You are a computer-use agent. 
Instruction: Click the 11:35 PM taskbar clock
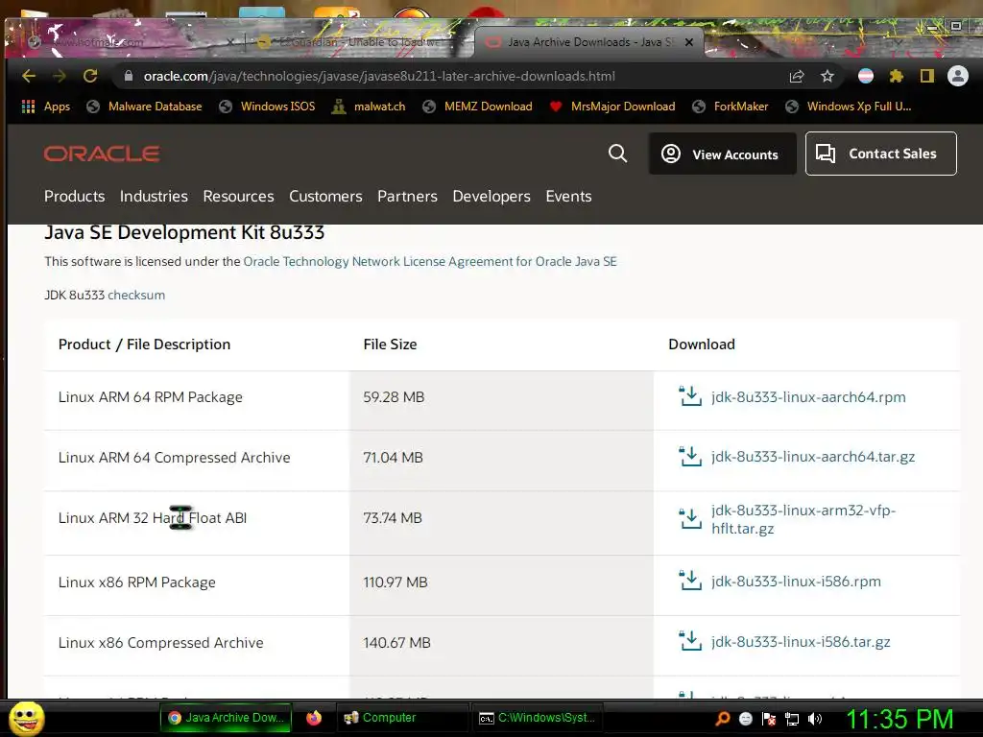click(x=899, y=719)
